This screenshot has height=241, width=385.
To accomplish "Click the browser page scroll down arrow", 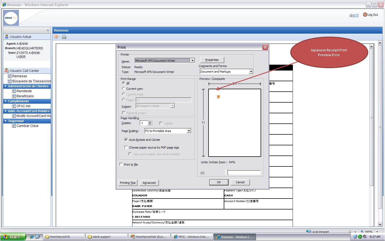I will pyautogui.click(x=380, y=224).
